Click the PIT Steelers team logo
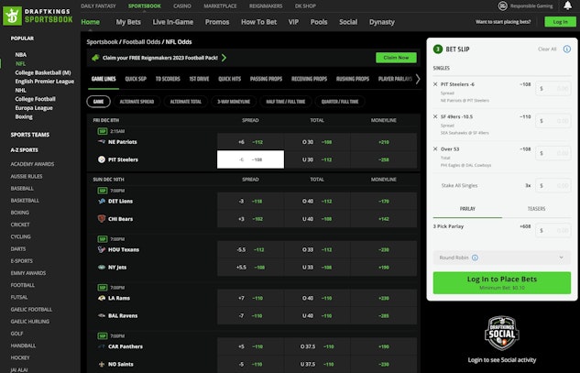 (x=102, y=159)
